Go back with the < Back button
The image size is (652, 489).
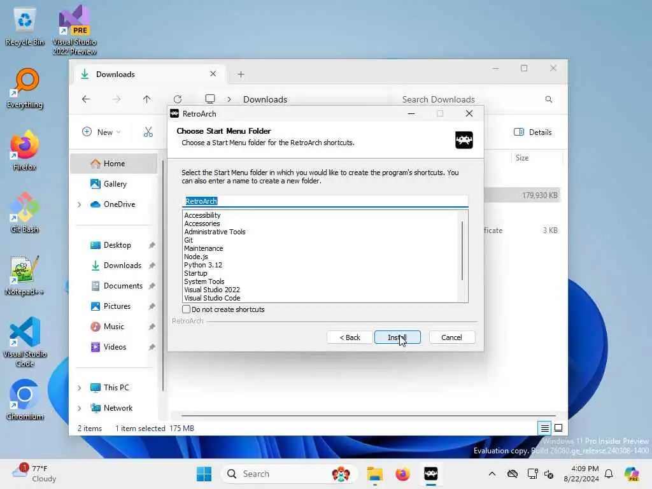click(x=350, y=337)
